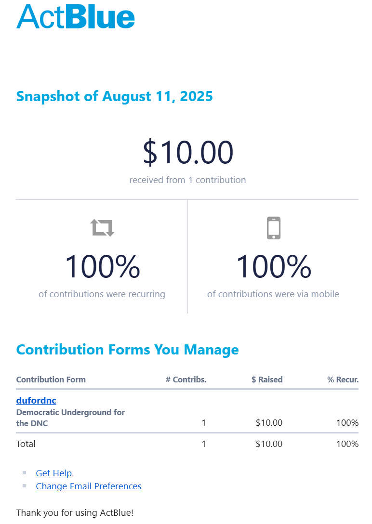The image size is (372, 524).
Task: Click the mobile phone icon
Action: click(x=273, y=228)
